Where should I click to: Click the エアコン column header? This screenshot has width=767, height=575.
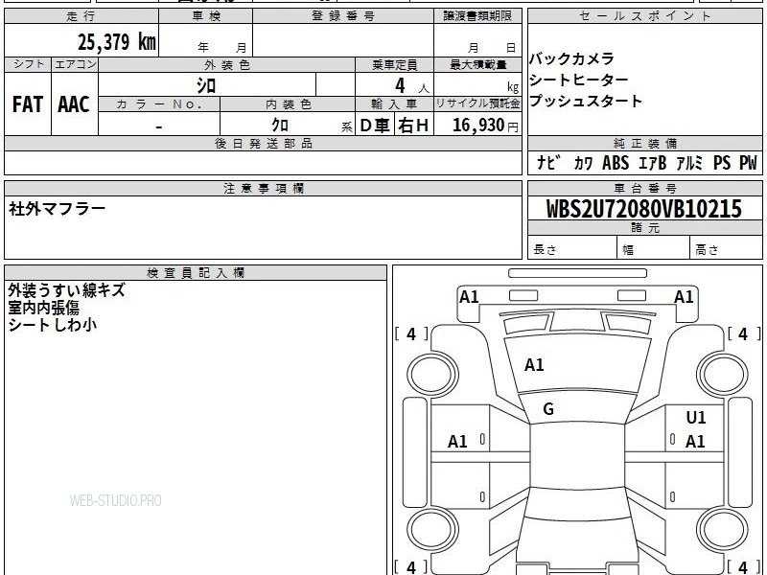pos(75,64)
